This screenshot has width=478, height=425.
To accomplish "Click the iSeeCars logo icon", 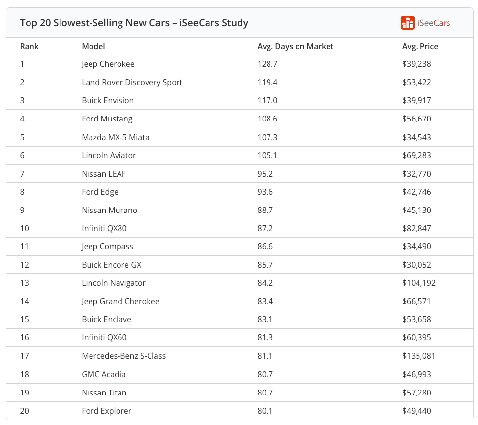I will 408,23.
